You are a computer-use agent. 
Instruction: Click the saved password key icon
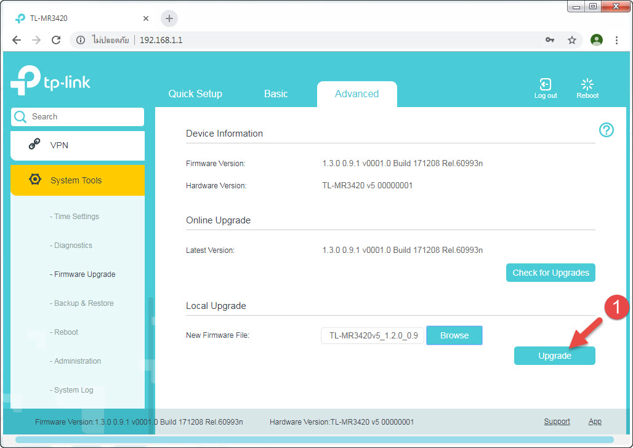(550, 40)
